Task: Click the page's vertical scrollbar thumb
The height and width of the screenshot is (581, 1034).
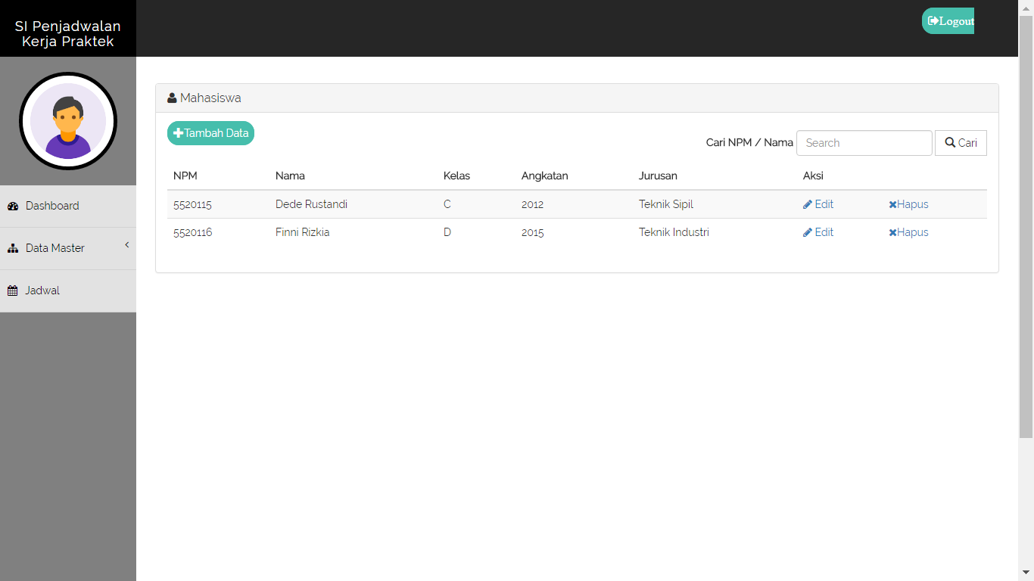Action: 1026,227
